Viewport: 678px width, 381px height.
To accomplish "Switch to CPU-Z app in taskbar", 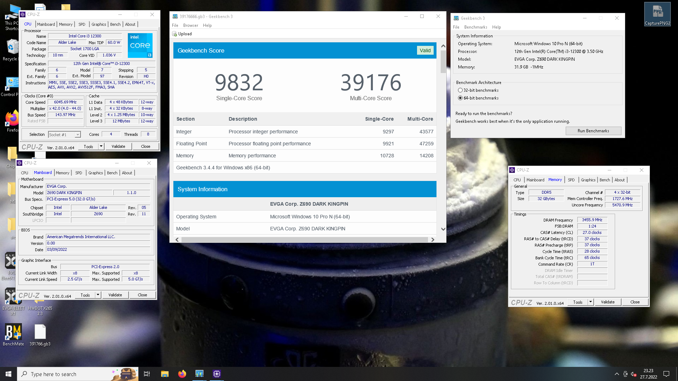I will pyautogui.click(x=216, y=374).
